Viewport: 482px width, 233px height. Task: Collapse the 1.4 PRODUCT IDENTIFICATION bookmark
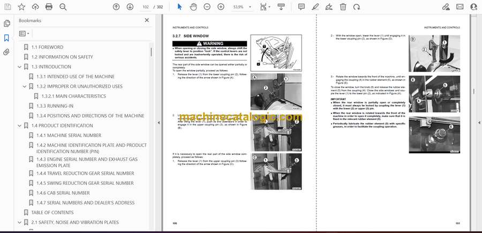click(20, 126)
